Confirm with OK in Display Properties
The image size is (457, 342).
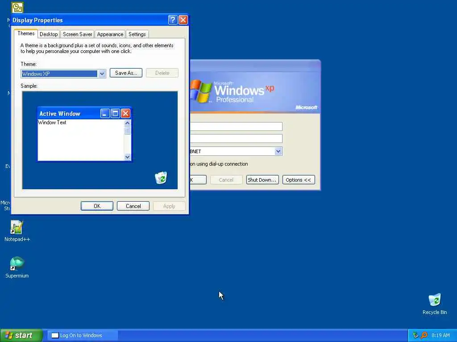click(97, 206)
